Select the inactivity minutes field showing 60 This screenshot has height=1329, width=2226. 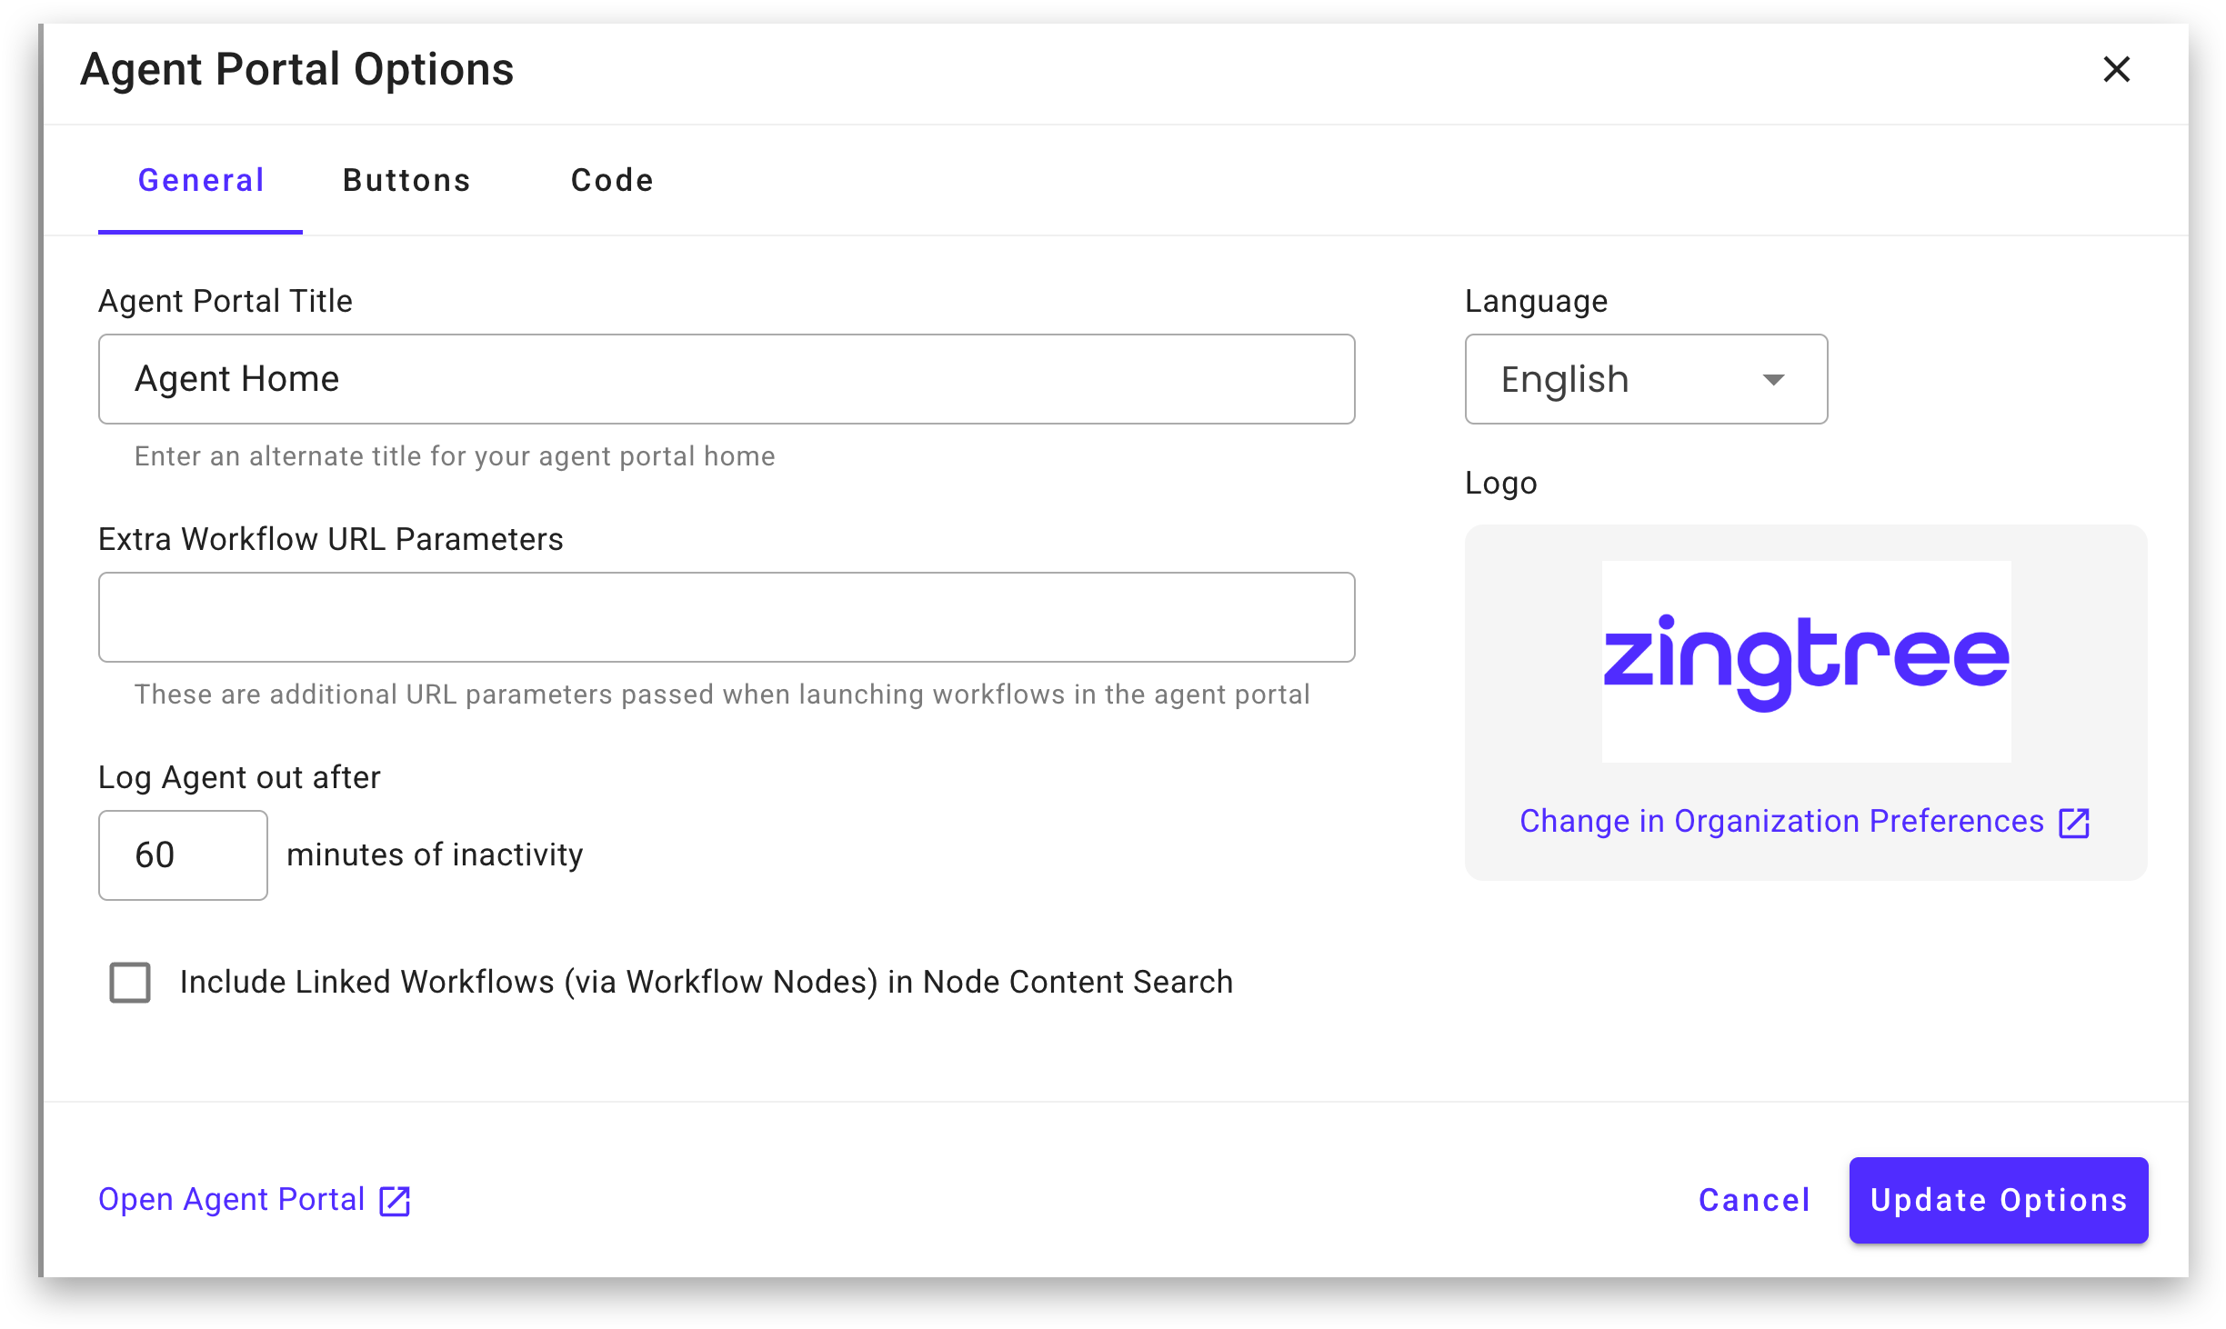coord(183,855)
